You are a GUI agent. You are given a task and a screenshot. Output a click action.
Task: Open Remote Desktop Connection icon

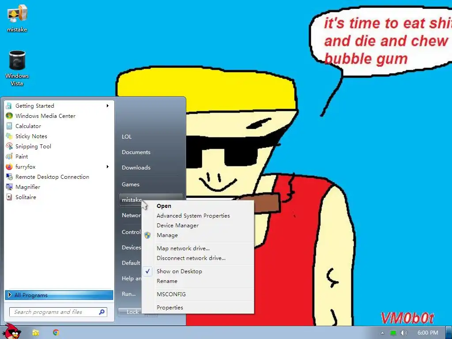(x=9, y=177)
